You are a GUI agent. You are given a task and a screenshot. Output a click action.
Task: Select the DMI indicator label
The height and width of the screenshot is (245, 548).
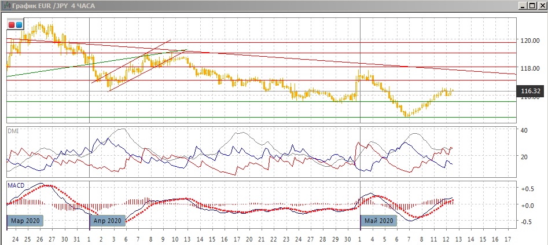point(13,131)
